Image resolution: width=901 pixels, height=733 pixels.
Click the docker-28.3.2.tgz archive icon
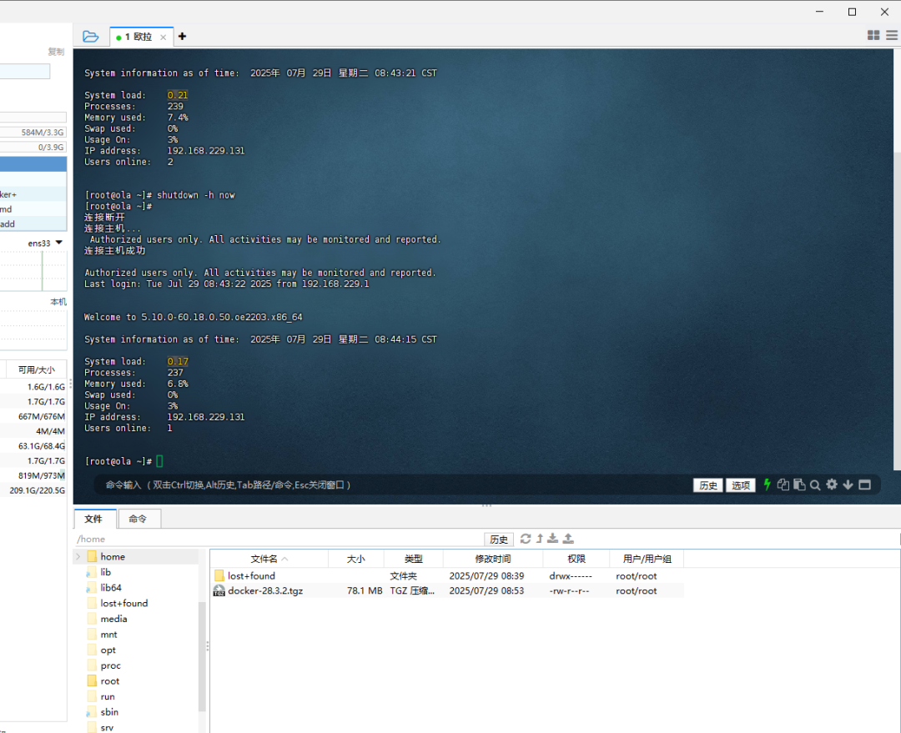pos(219,590)
